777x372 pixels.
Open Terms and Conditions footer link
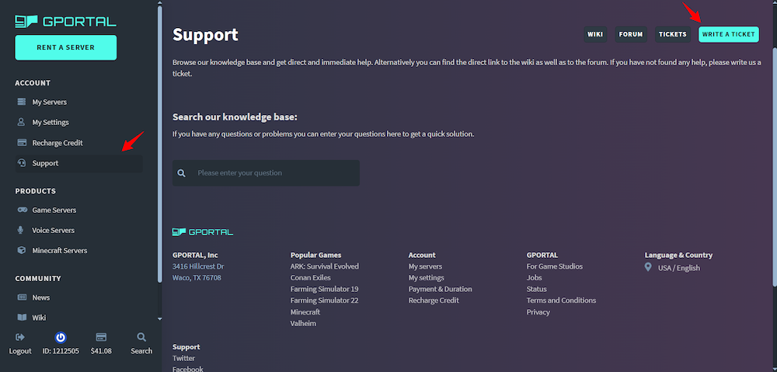[561, 301]
